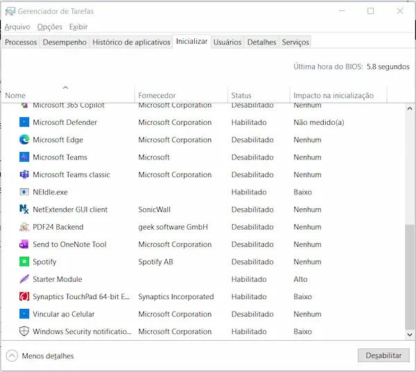Screen dimensions: 416x372
Task: Click the geek software GmbH cell
Action: [x=173, y=227]
